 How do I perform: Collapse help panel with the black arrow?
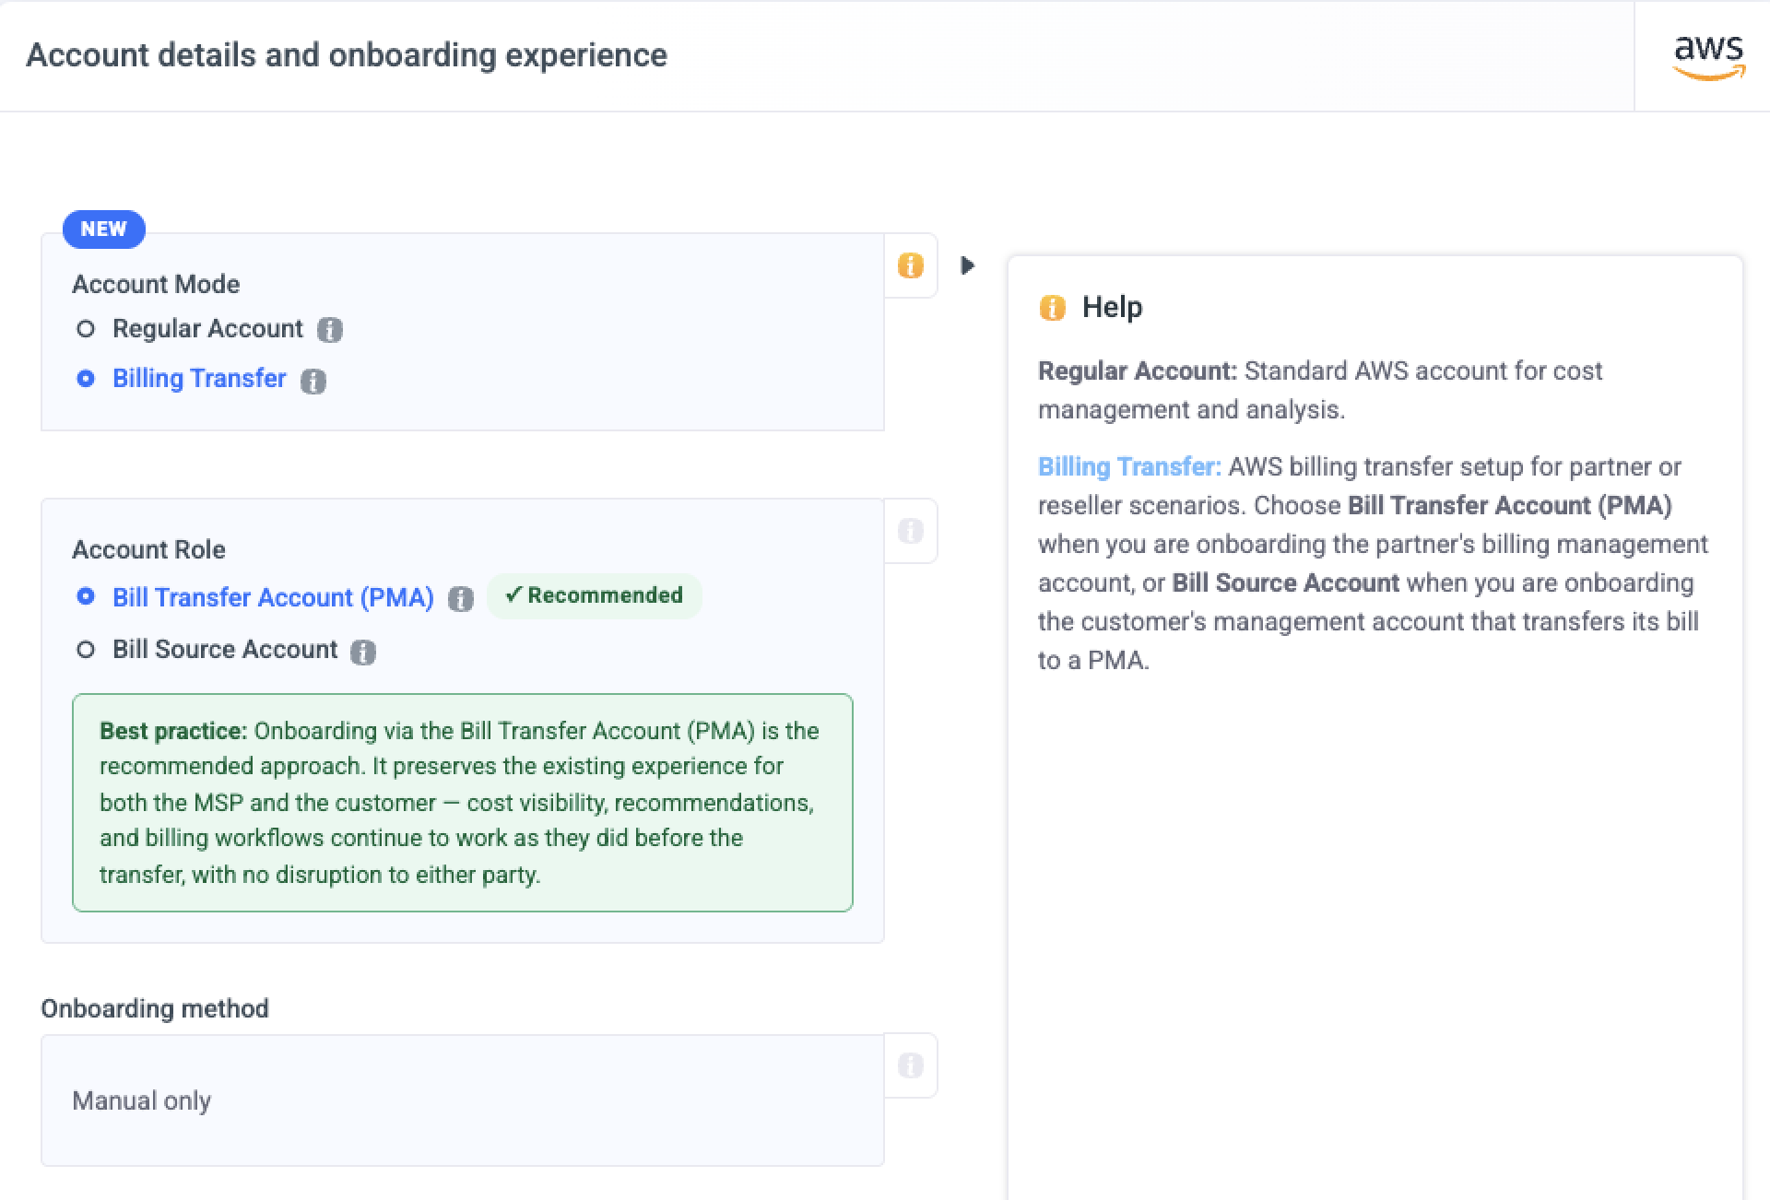click(x=967, y=265)
